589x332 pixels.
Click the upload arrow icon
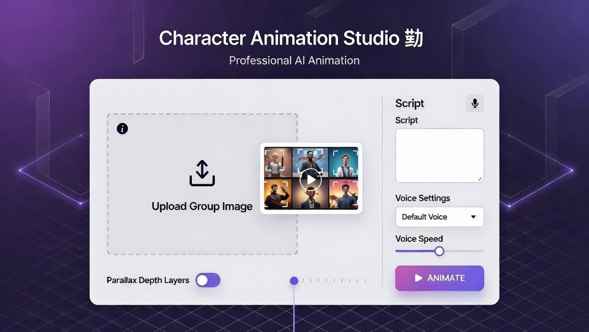(202, 173)
